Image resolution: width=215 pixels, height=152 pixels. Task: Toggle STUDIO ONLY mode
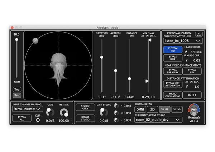pyautogui.click(x=85, y=107)
